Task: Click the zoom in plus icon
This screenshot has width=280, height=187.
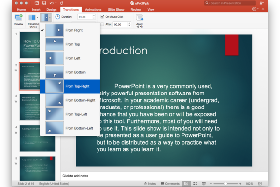Action: click(x=240, y=184)
